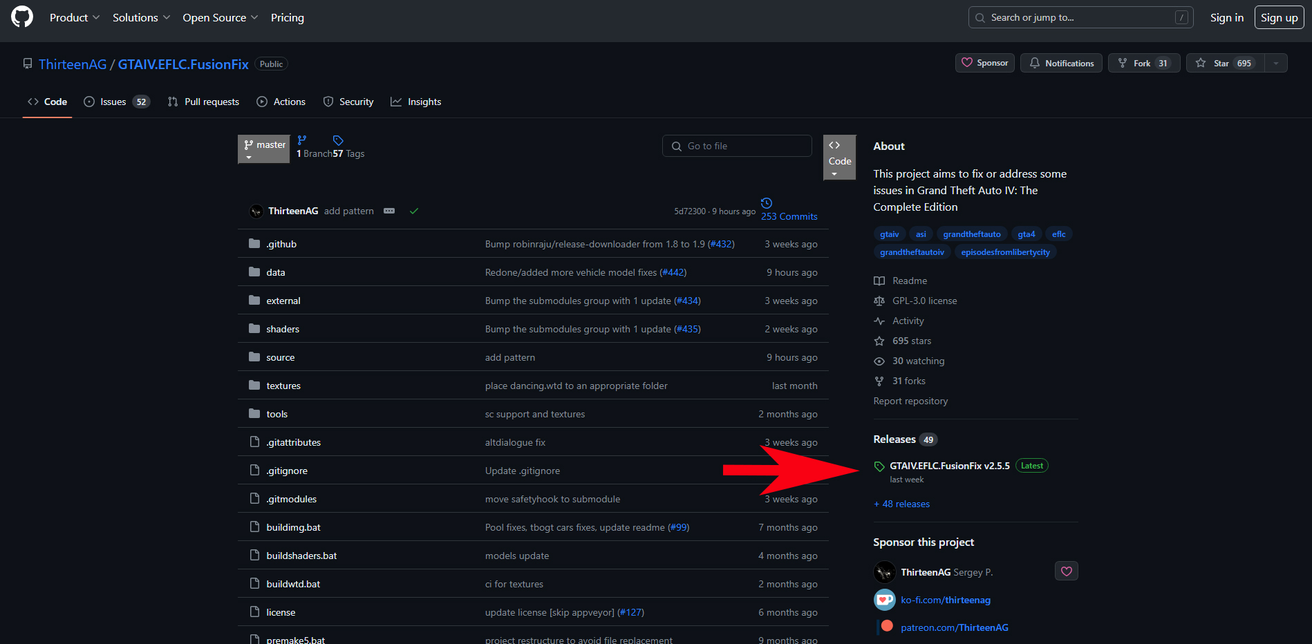The height and width of the screenshot is (644, 1312).
Task: Switch to the Code tab
Action: 47,102
